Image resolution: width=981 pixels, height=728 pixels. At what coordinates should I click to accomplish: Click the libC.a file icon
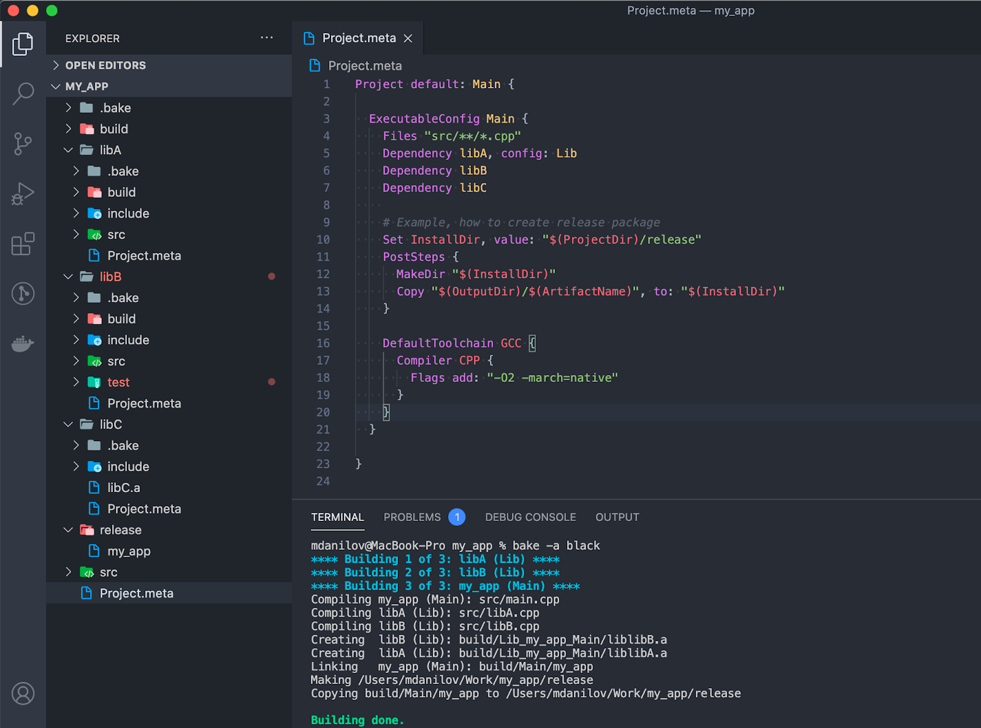click(x=94, y=488)
